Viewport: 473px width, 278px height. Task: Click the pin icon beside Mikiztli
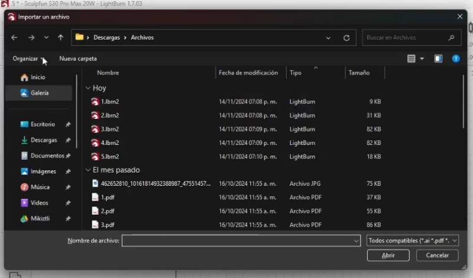point(68,218)
